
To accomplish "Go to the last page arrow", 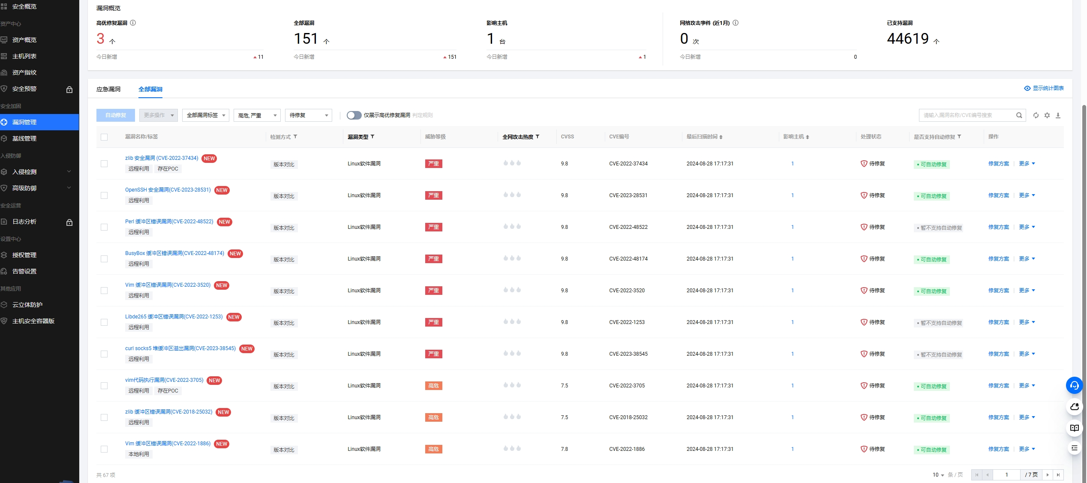I will [1058, 475].
